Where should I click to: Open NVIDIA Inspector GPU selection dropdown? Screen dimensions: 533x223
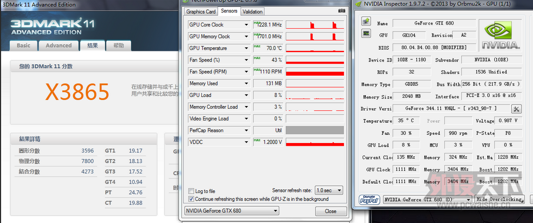[x=427, y=200]
